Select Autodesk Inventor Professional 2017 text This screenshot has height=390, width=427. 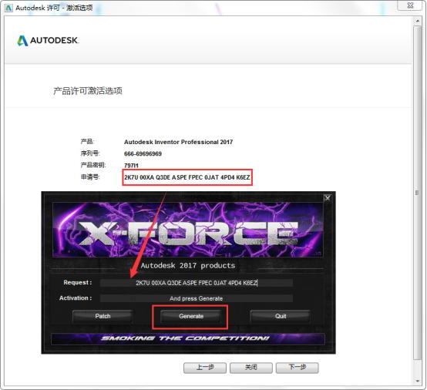(178, 142)
